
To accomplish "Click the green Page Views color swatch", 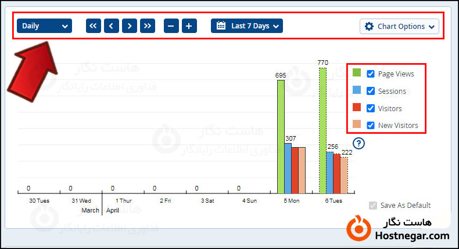I will 357,73.
